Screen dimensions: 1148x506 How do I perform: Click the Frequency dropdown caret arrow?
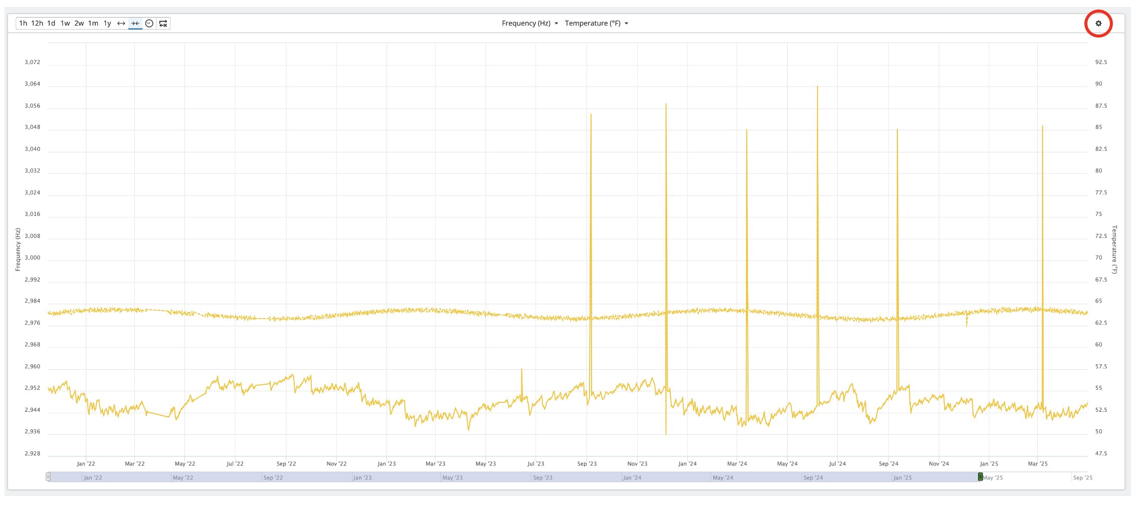pos(556,24)
